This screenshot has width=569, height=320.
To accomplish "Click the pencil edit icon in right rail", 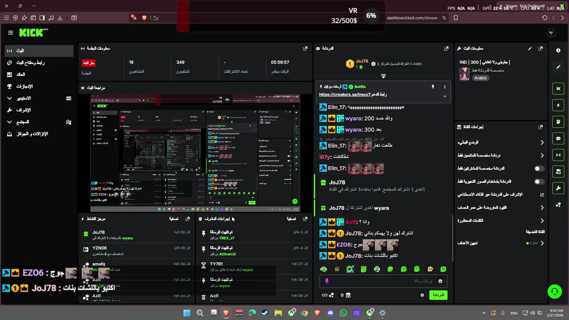I will click(558, 67).
